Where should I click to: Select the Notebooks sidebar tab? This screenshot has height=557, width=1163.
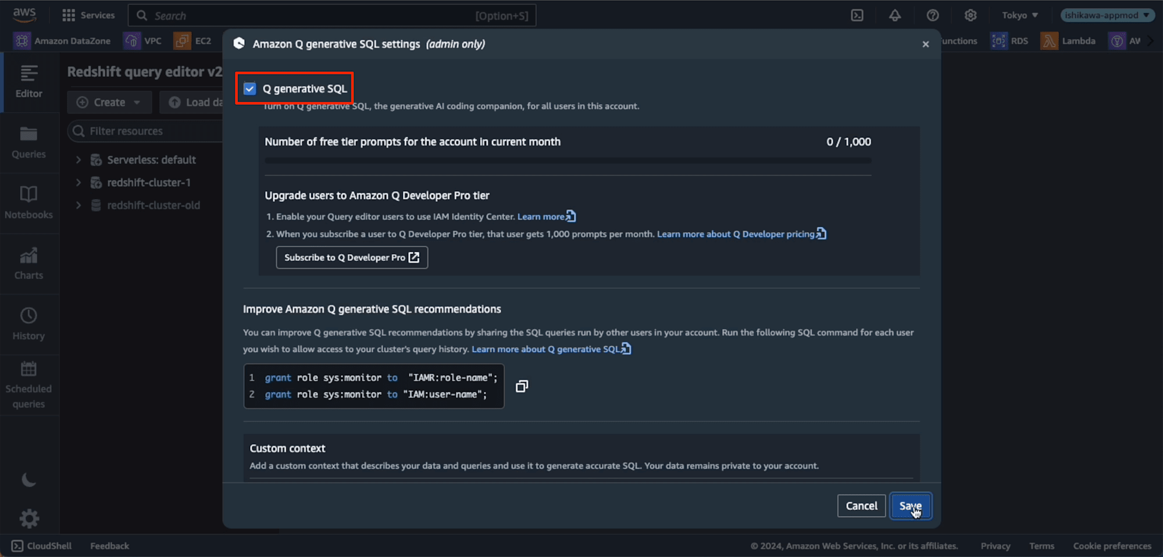[29, 203]
